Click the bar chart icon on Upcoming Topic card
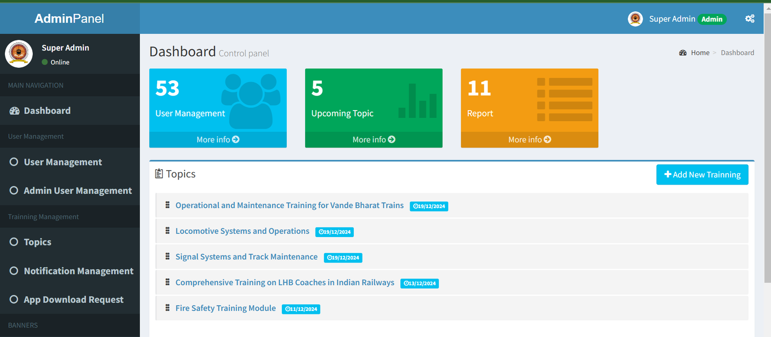Image resolution: width=771 pixels, height=337 pixels. [417, 101]
